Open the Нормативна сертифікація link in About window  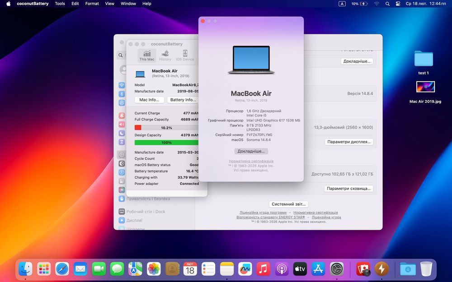pos(251,161)
